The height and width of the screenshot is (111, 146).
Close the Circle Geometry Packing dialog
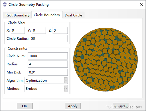[141, 4]
